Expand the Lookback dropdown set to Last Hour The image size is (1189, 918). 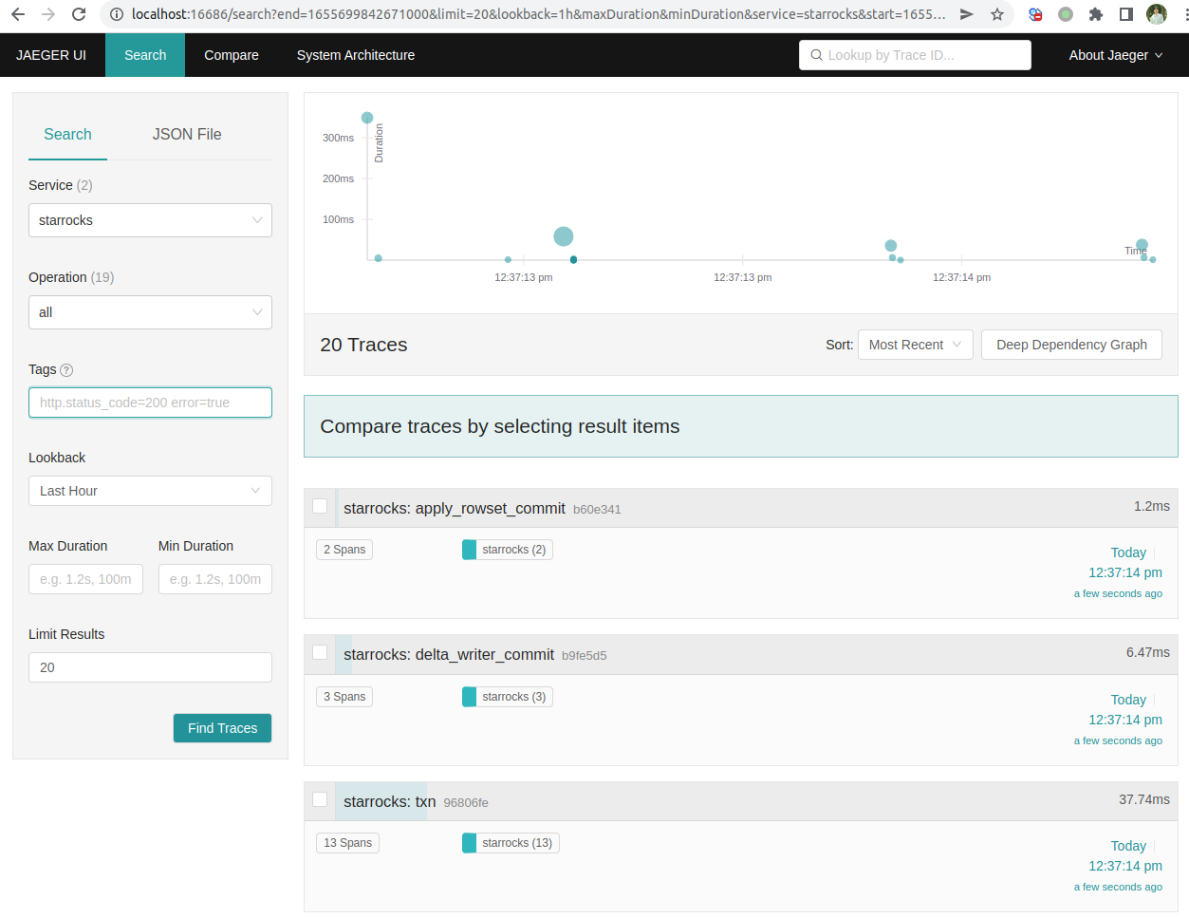tap(150, 491)
